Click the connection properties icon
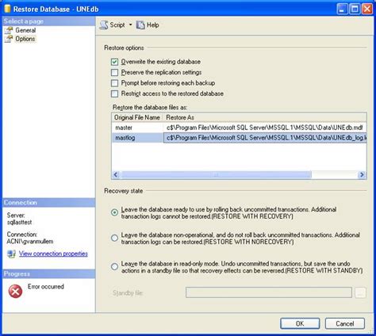 point(11,254)
